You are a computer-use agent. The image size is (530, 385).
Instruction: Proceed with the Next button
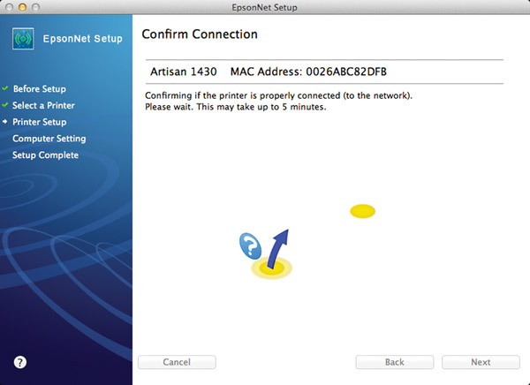click(481, 362)
